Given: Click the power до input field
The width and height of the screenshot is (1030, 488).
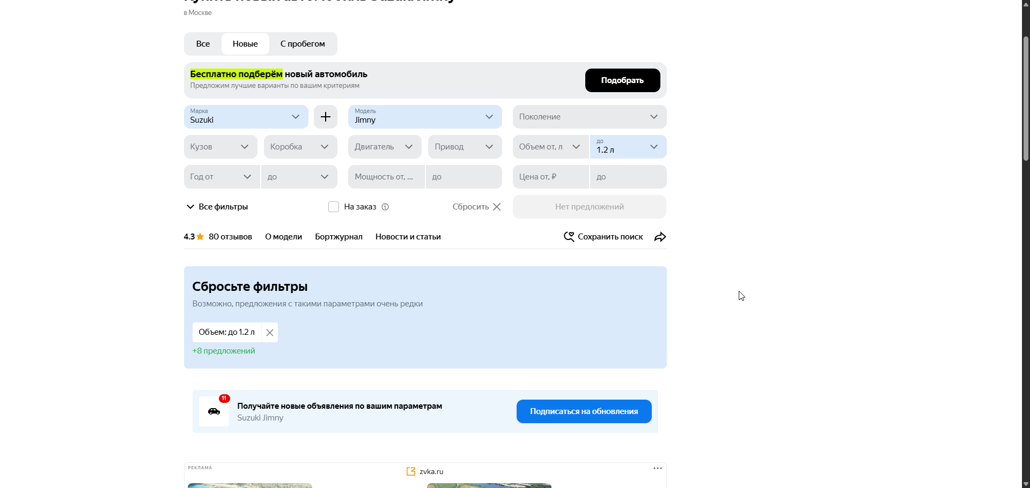Looking at the screenshot, I should [x=464, y=177].
